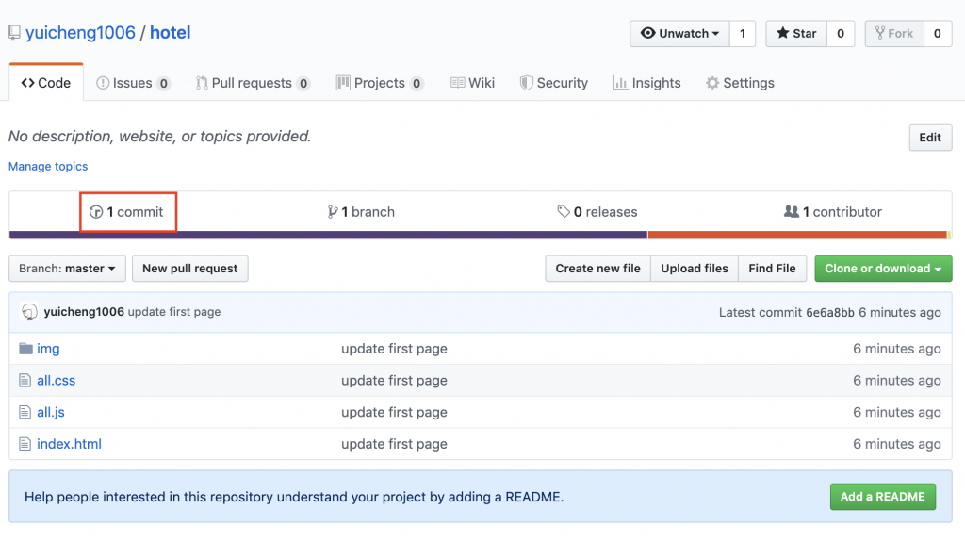The height and width of the screenshot is (542, 965).
Task: Click the repository book icon beside yuicheng1006
Action: click(14, 33)
